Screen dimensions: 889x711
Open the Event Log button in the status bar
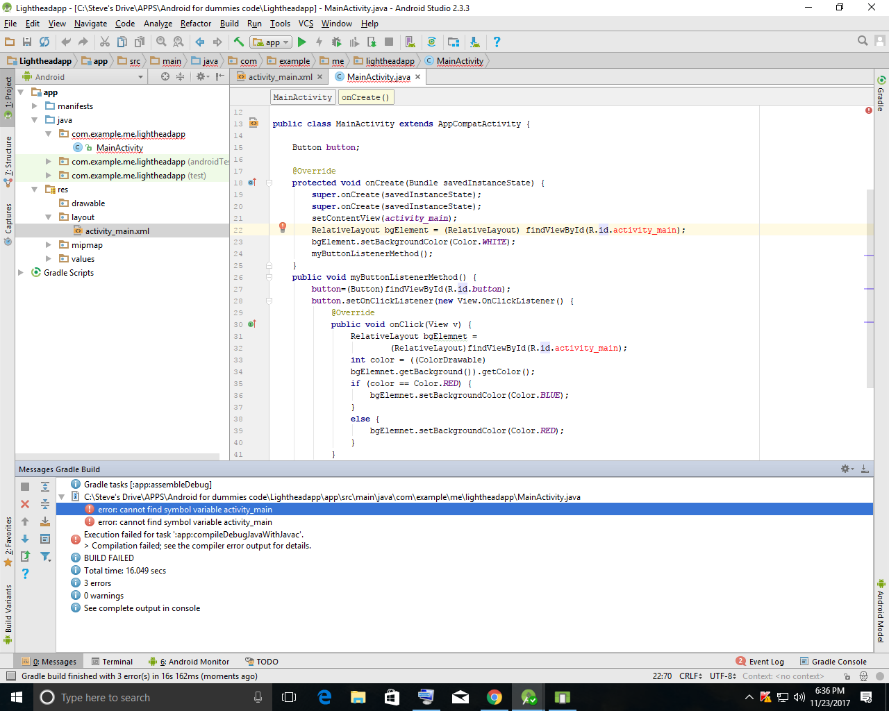(x=760, y=662)
